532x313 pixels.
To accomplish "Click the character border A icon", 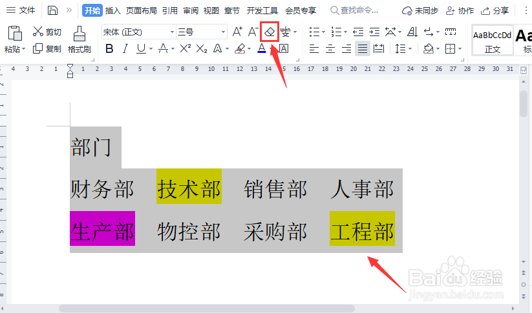I will pos(284,49).
